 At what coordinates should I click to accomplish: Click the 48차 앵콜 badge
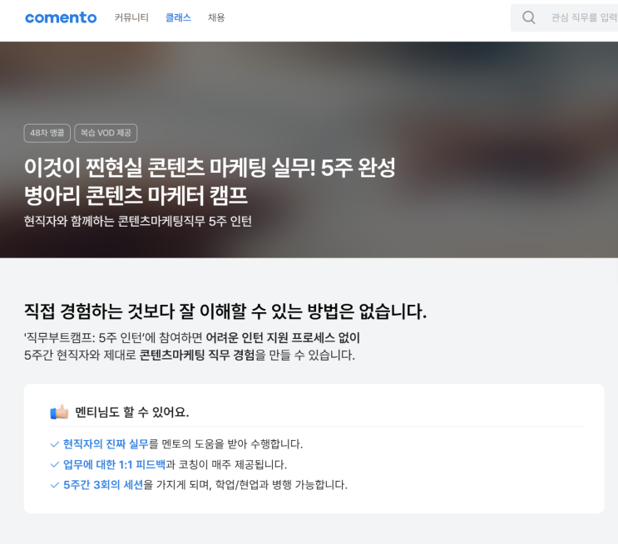click(x=47, y=133)
